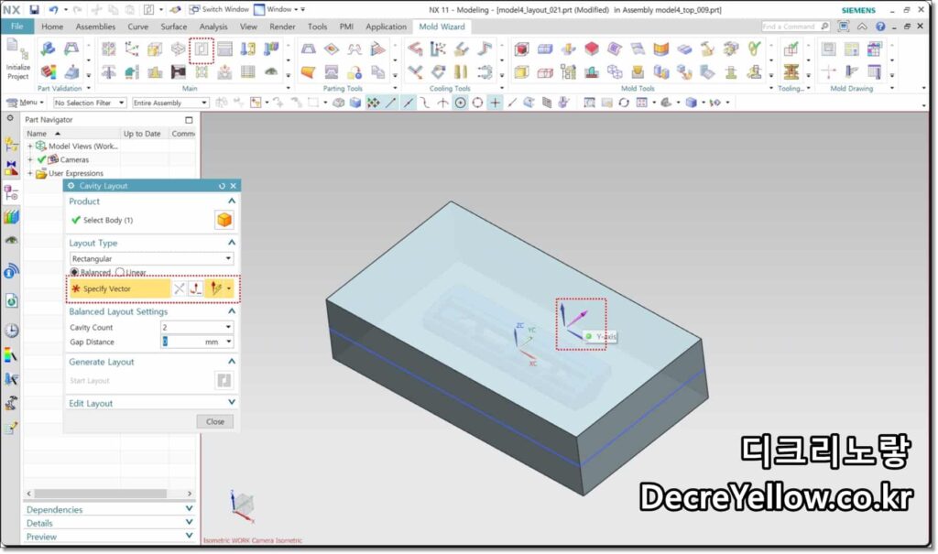Toggle the Cameras check mark in Part Navigator
The height and width of the screenshot is (554, 938).
(41, 159)
